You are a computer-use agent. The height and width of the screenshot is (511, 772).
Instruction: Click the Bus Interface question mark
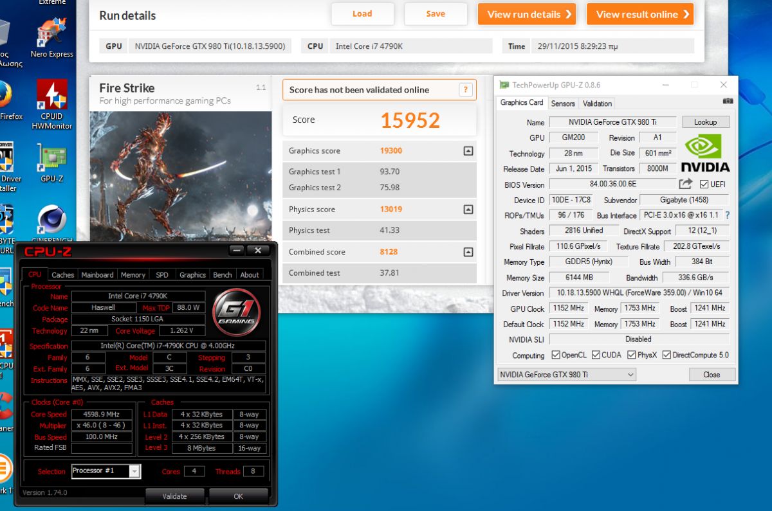coord(728,215)
